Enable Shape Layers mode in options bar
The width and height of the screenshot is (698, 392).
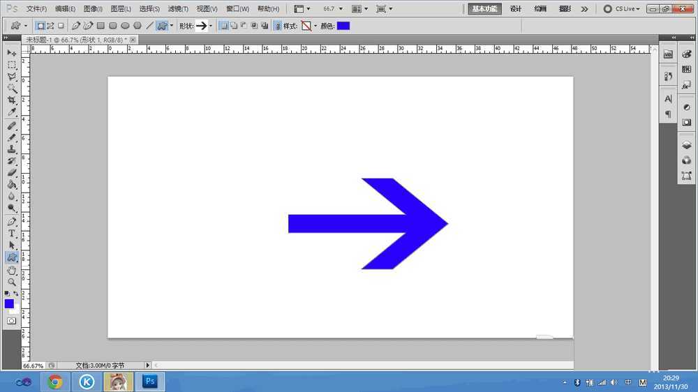tap(40, 26)
